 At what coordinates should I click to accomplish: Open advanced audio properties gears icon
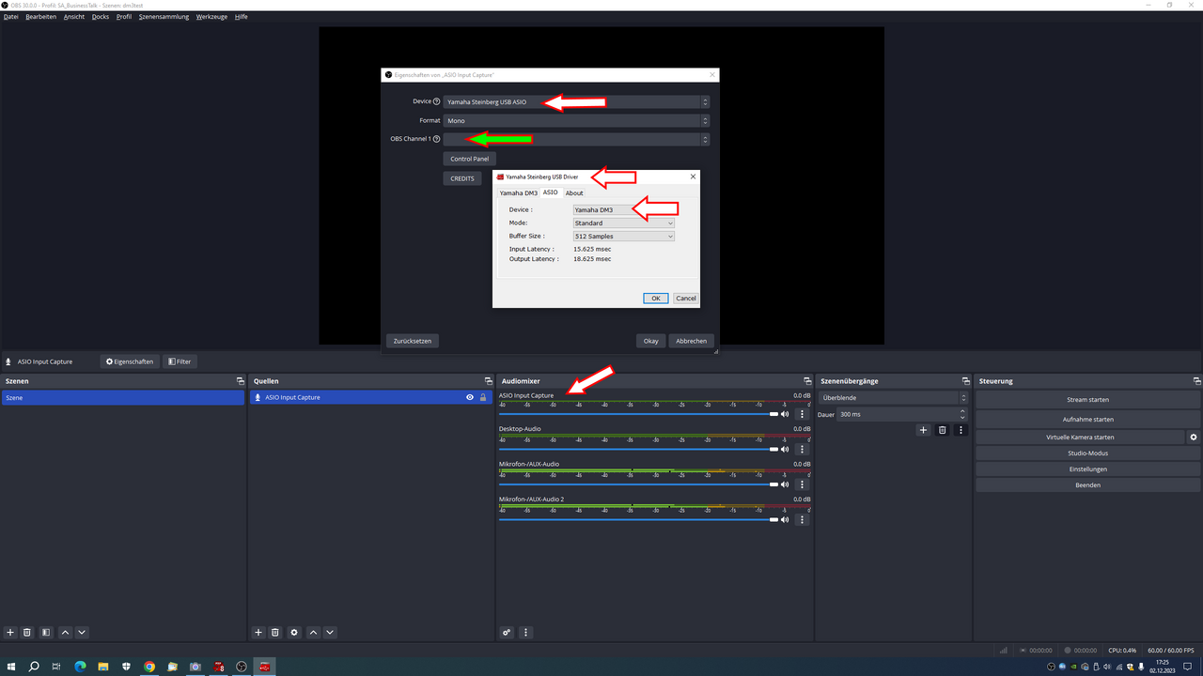pos(507,633)
